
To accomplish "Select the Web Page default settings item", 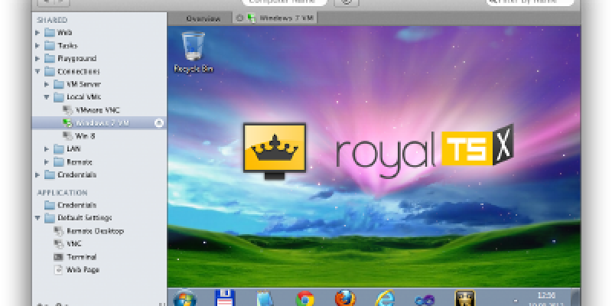I will pyautogui.click(x=83, y=269).
